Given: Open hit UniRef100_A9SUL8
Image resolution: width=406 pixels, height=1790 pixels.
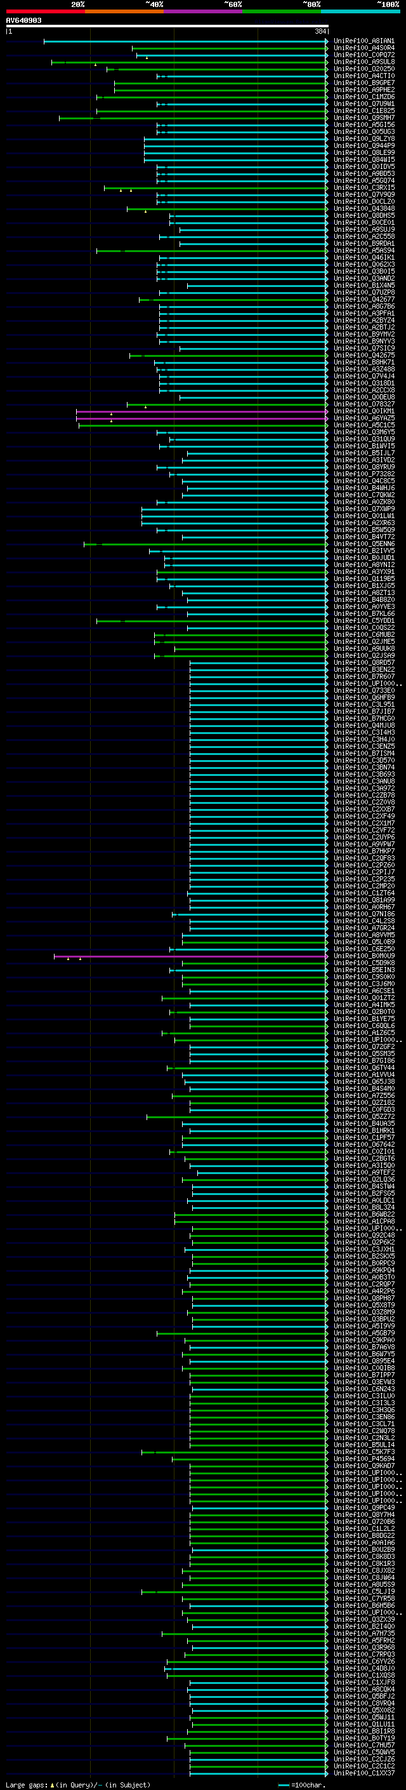Looking at the screenshot, I should [363, 62].
